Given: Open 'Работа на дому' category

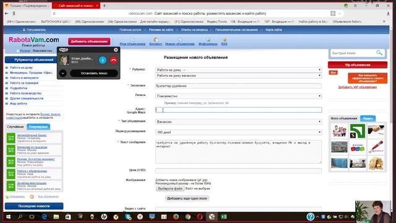Looking at the screenshot, I should click(x=21, y=68).
